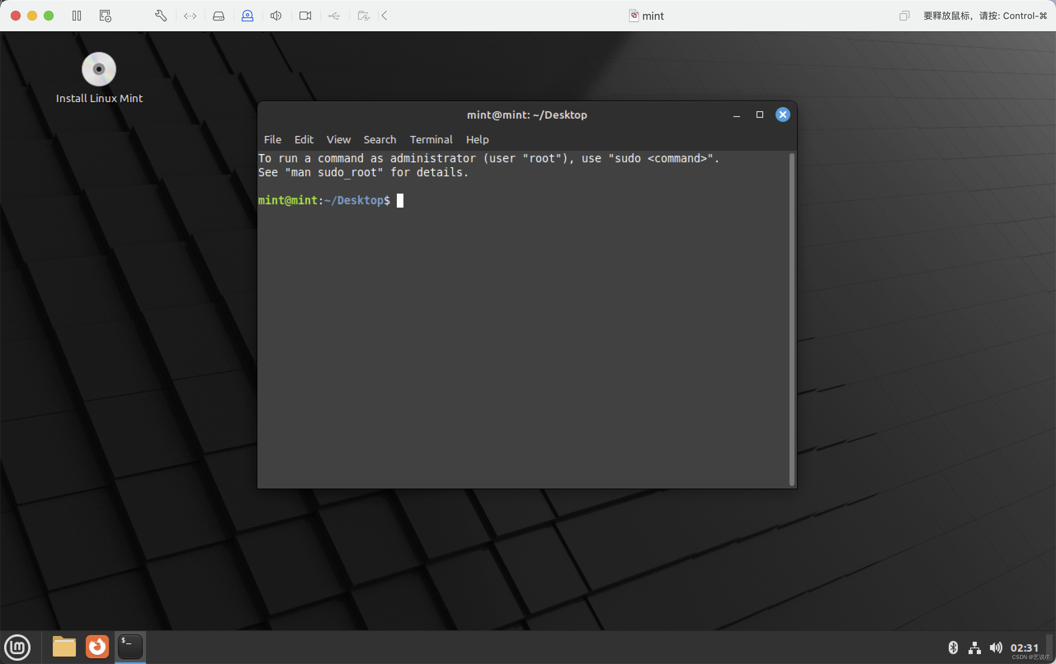Open the volume slider tray icon
This screenshot has height=664, width=1056.
(x=995, y=648)
